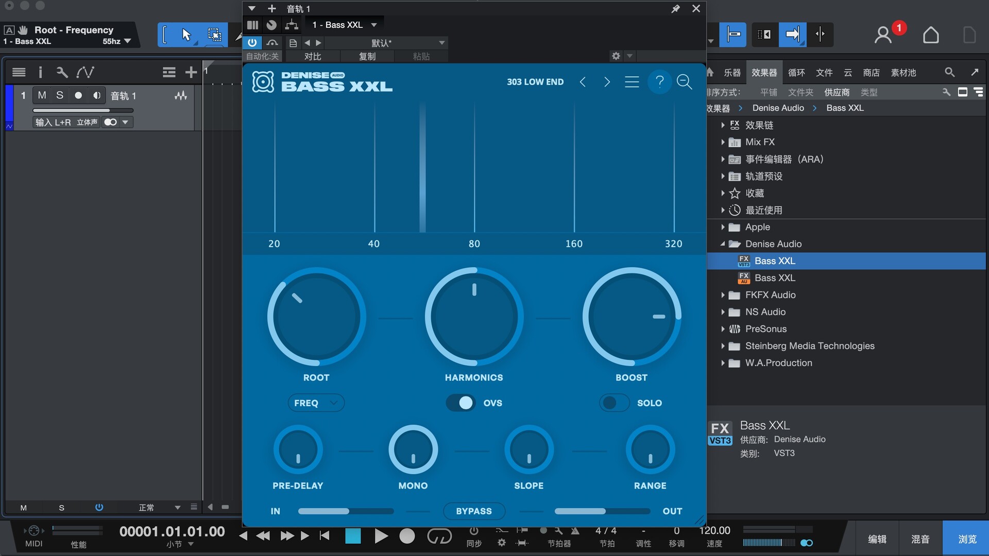Image resolution: width=989 pixels, height=556 pixels.
Task: Go to next preset arrow in plugin
Action: [607, 82]
